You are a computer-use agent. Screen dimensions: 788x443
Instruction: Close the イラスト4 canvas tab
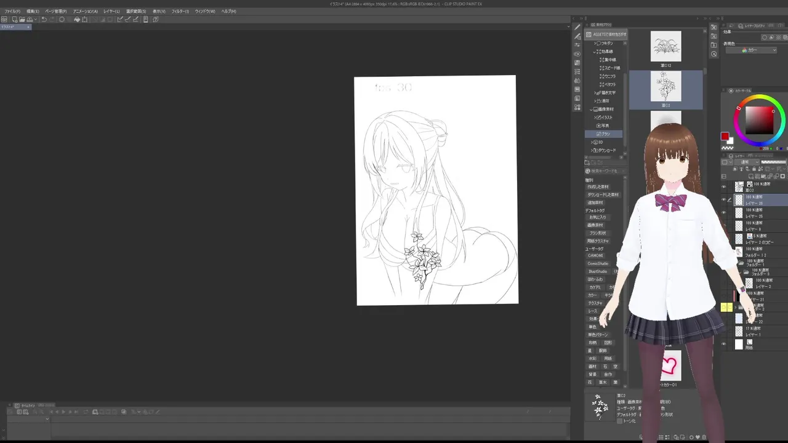28,27
